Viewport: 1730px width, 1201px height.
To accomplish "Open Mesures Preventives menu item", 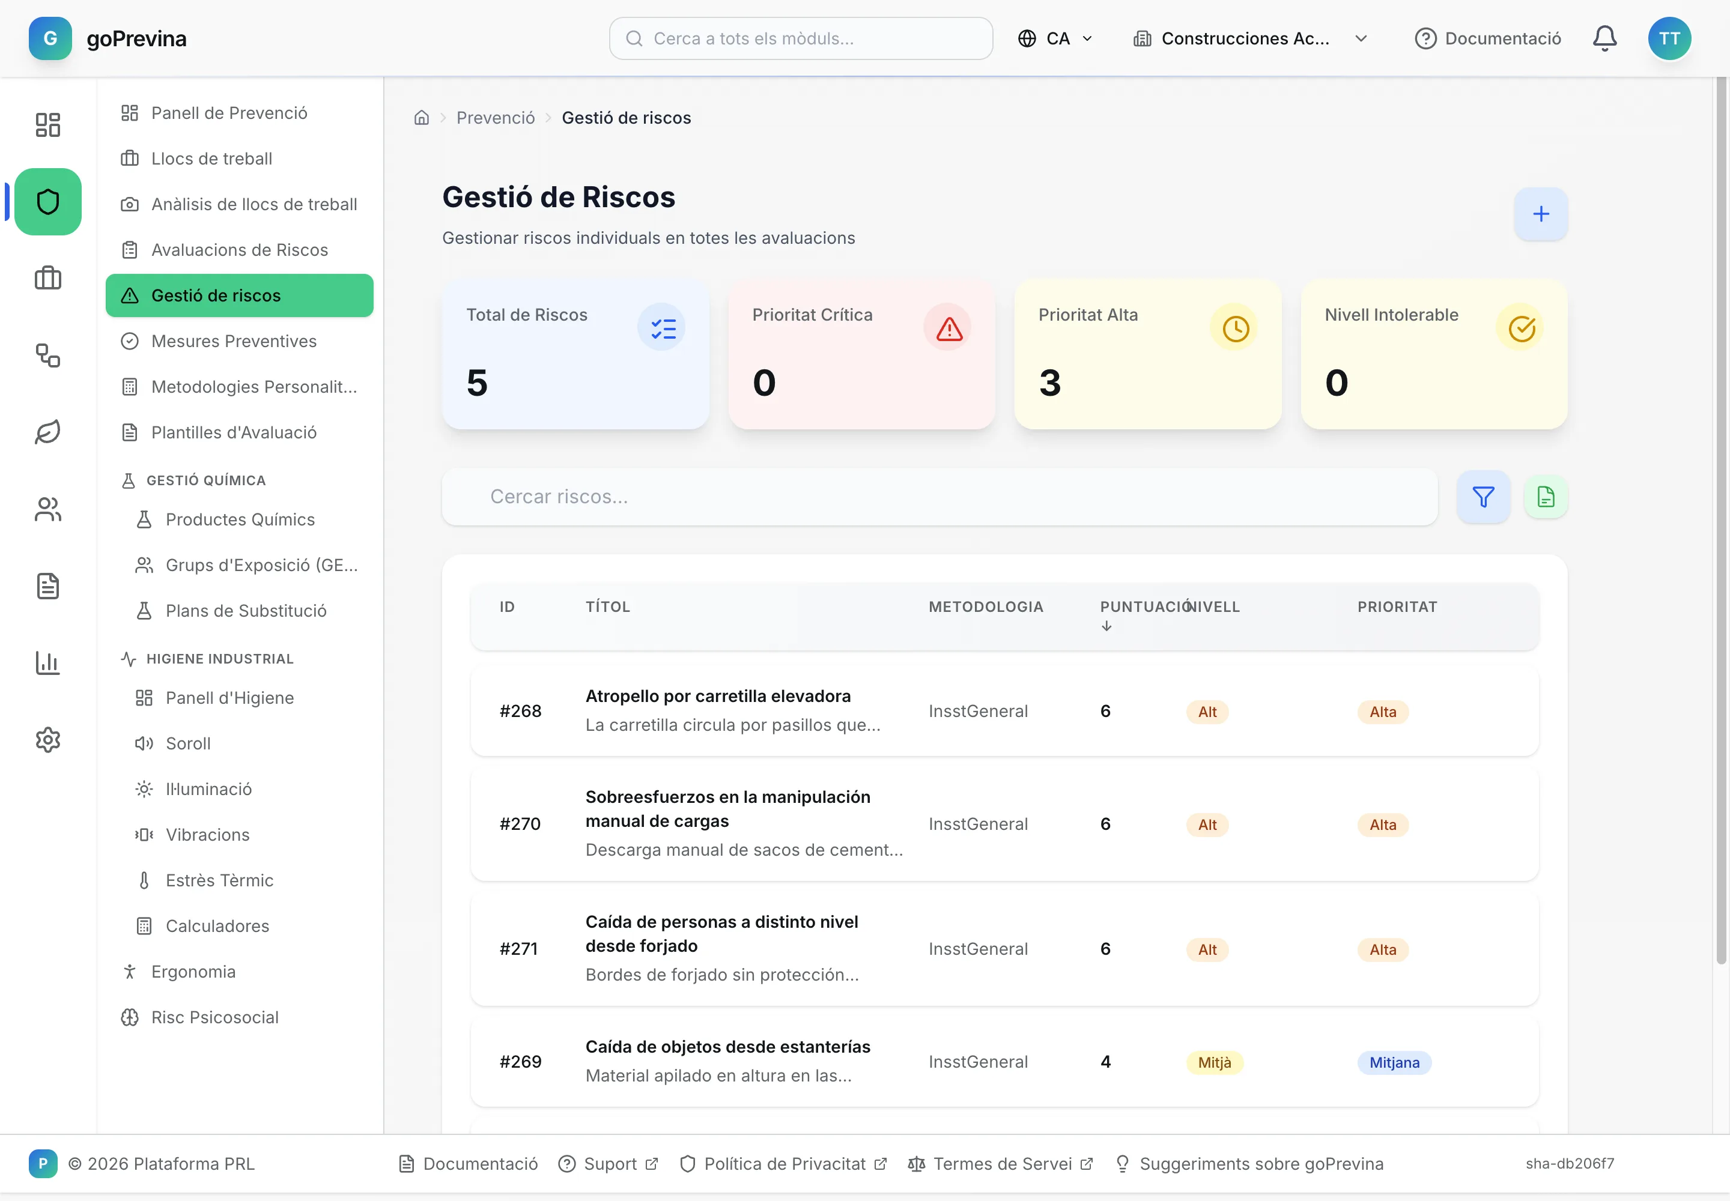I will pos(240,341).
